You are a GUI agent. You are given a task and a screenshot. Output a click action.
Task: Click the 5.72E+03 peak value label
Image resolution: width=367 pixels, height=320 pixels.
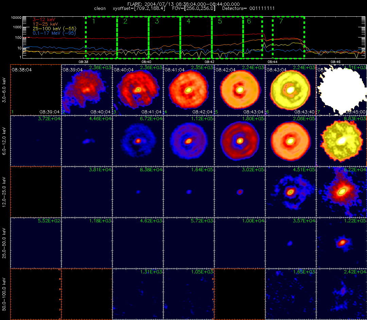[202, 221]
